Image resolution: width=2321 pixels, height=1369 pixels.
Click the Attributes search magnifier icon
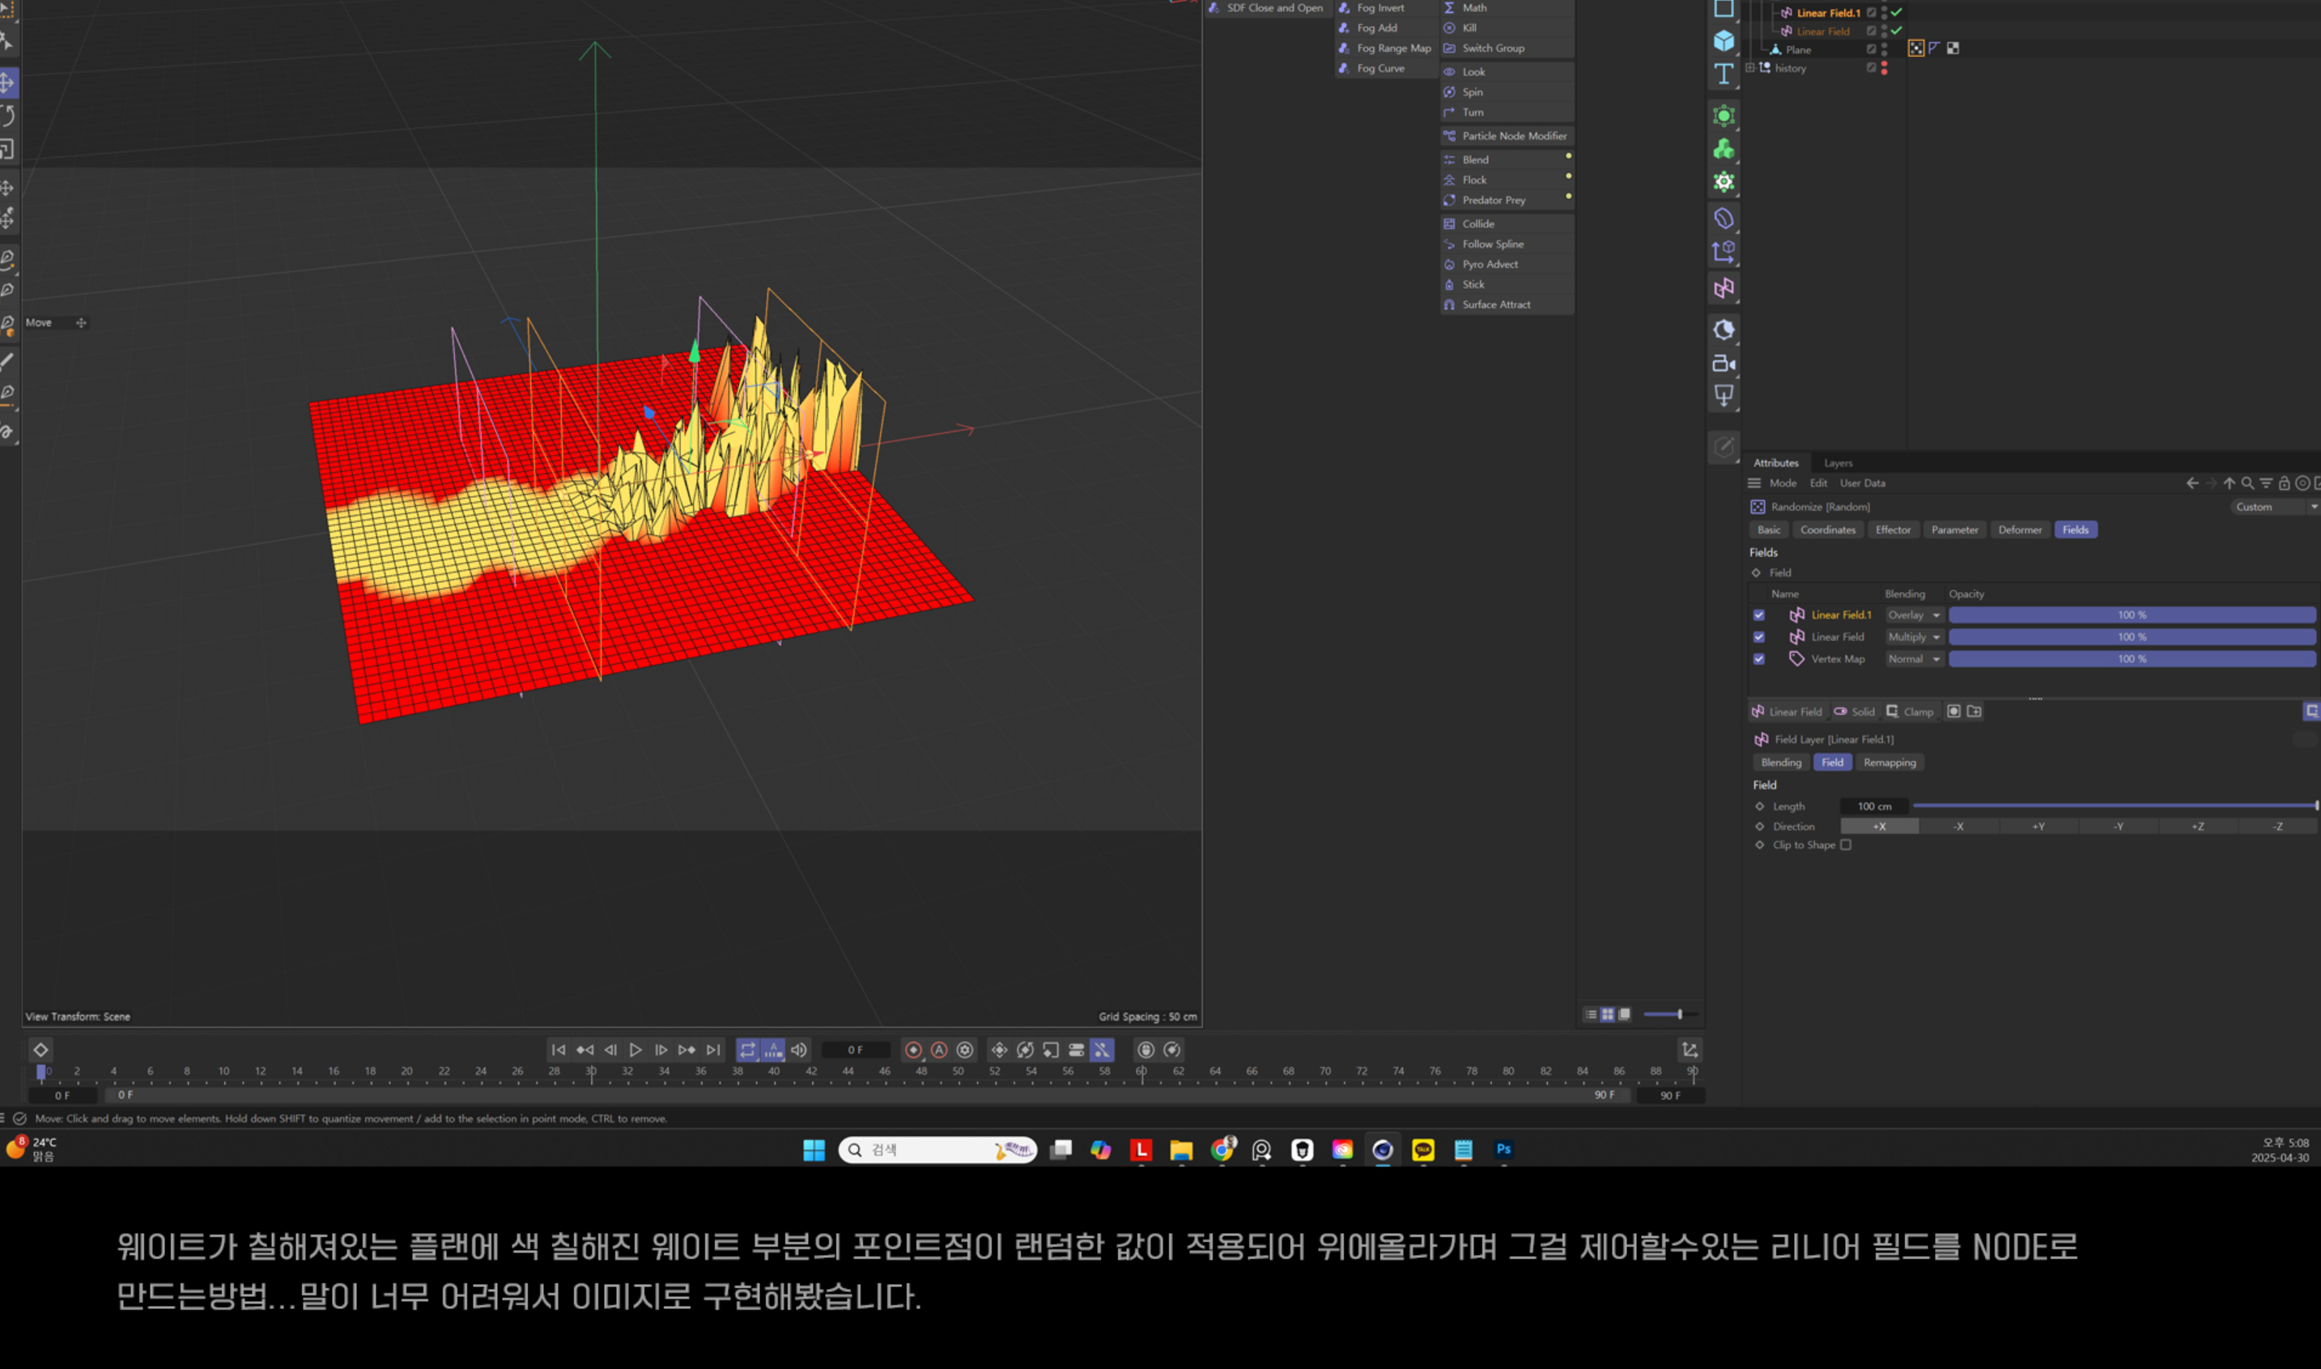[2247, 483]
